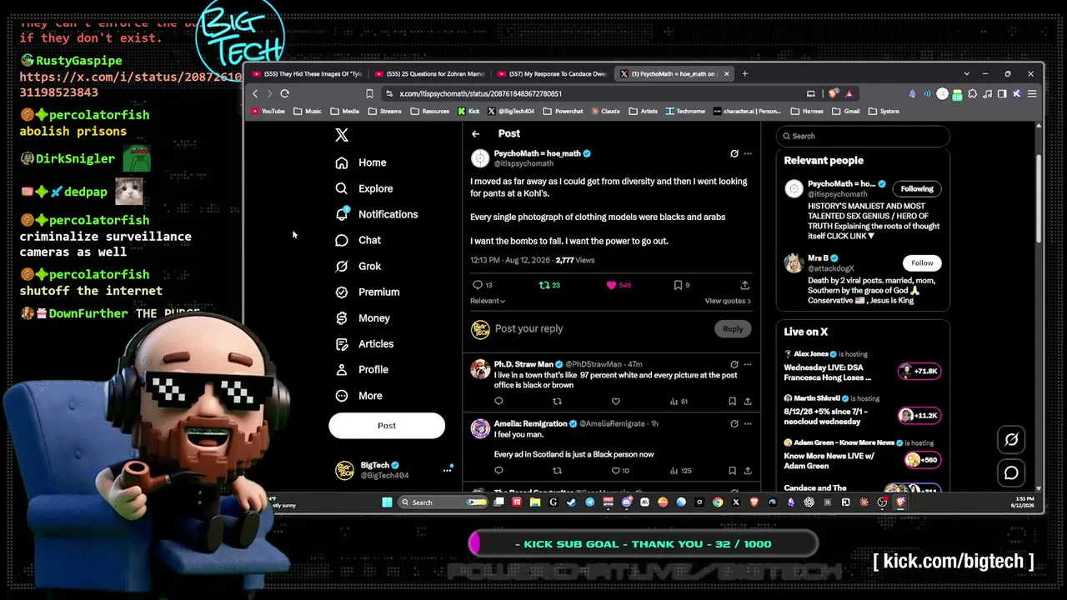This screenshot has width=1067, height=600.
Task: Open more options on Ph.D. Straw Man reply
Action: 748,364
